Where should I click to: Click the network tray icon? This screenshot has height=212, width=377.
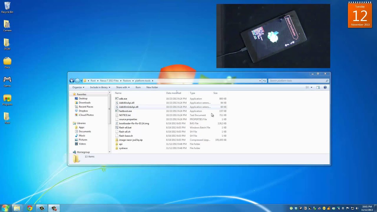pos(353,208)
